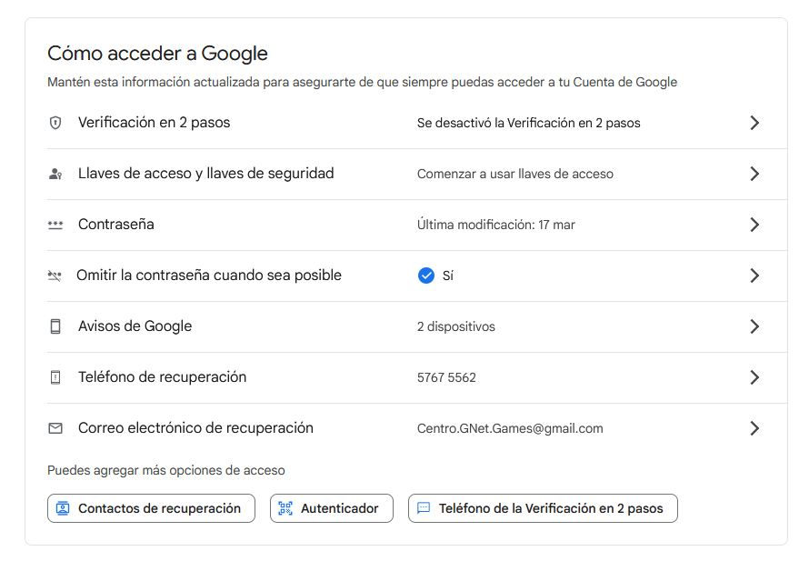Click the recovery phone number 5767 5562

pyautogui.click(x=446, y=377)
